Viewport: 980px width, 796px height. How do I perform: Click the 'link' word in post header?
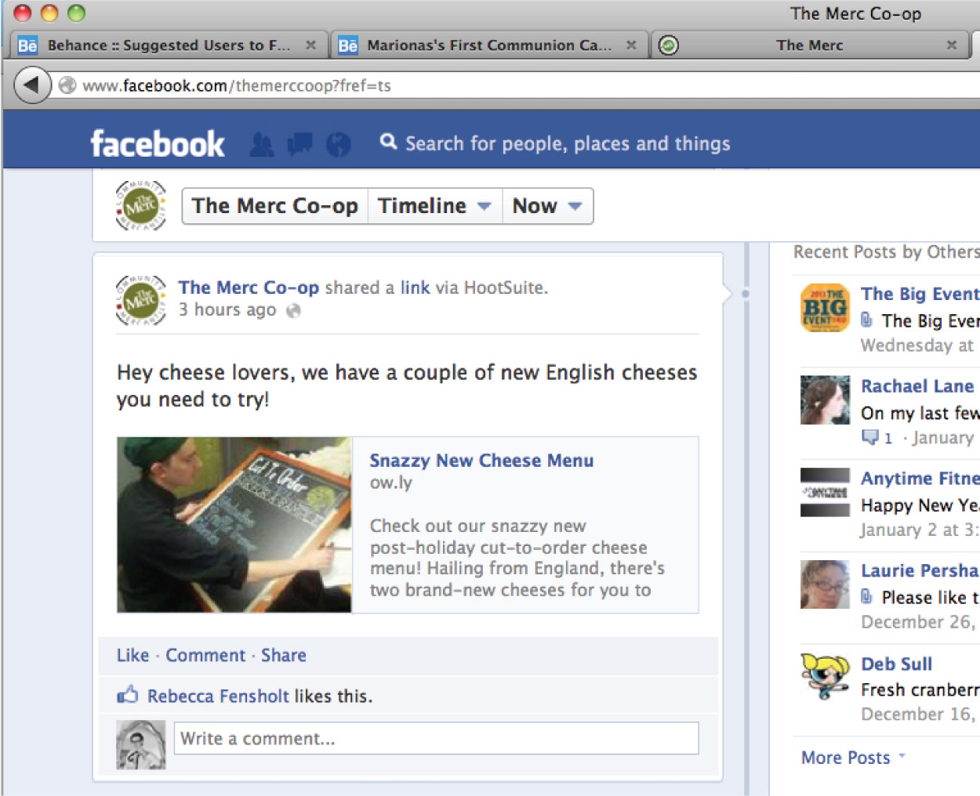coord(415,288)
